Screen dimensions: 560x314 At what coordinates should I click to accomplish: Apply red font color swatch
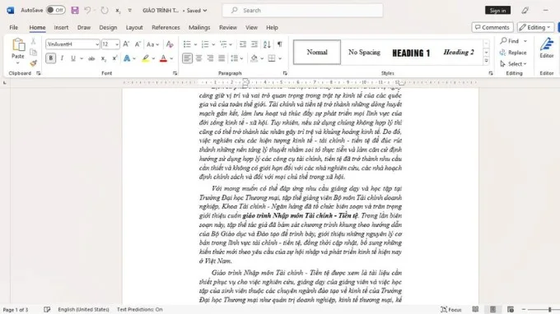tap(163, 58)
